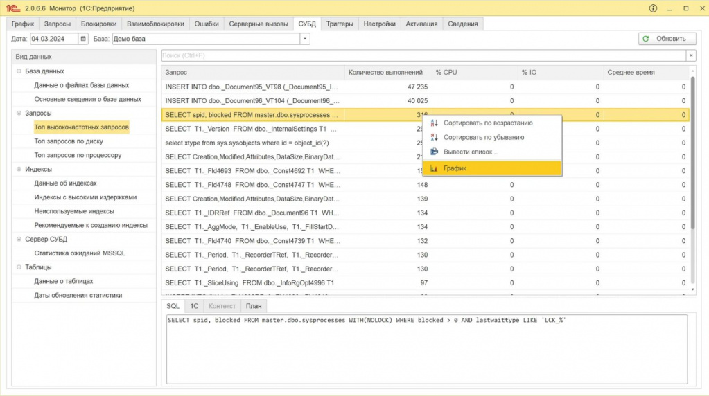The width and height of the screenshot is (709, 396).
Task: Select the SELECT T1._IDRRef FROM dbo._Document96 row
Action: 425,213
